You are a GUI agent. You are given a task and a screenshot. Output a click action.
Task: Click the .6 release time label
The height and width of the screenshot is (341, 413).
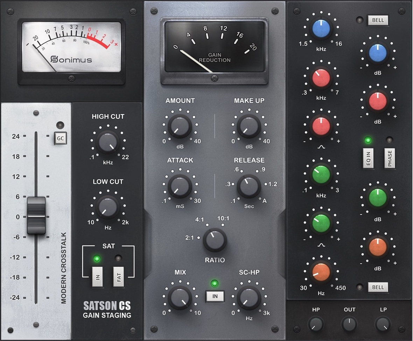(x=236, y=169)
